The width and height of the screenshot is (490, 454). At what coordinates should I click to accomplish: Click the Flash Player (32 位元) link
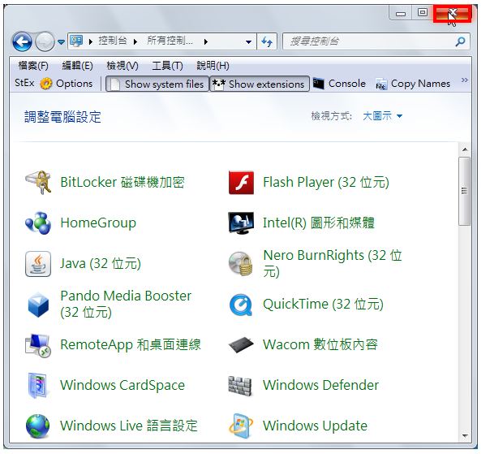[x=326, y=183]
